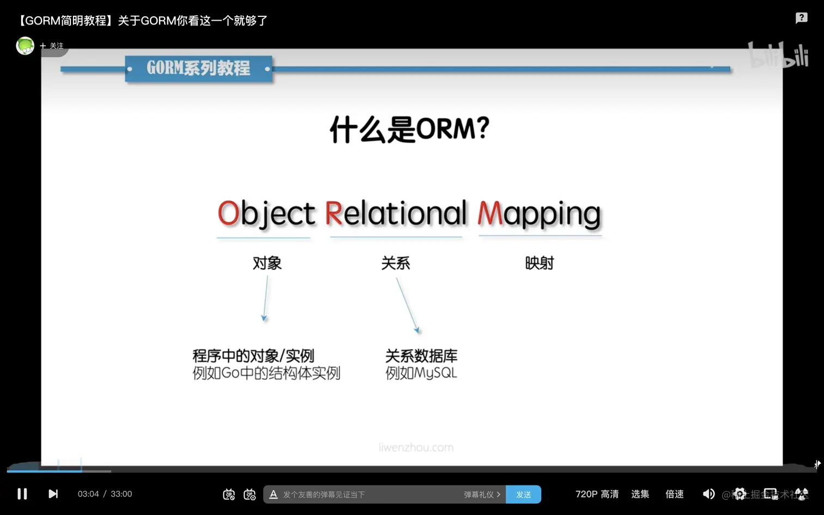This screenshot has height=515, width=824.
Task: Open the 720P 高清 quality menu
Action: [x=597, y=494]
